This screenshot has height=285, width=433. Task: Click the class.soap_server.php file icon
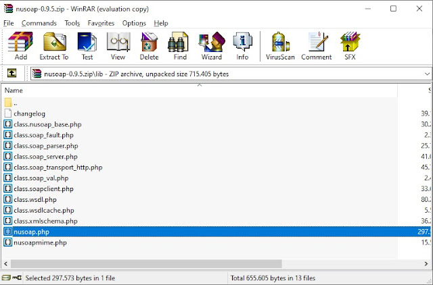[8, 156]
